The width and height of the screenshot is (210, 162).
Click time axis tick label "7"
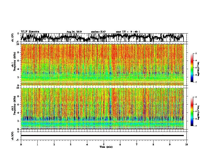[137, 145]
